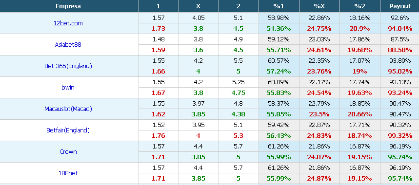Sort by the Payout column header
419x185 pixels.
[400, 6]
